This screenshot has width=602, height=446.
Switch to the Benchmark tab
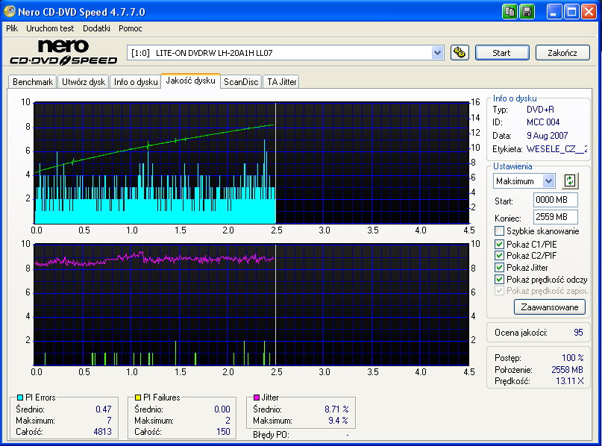33,82
